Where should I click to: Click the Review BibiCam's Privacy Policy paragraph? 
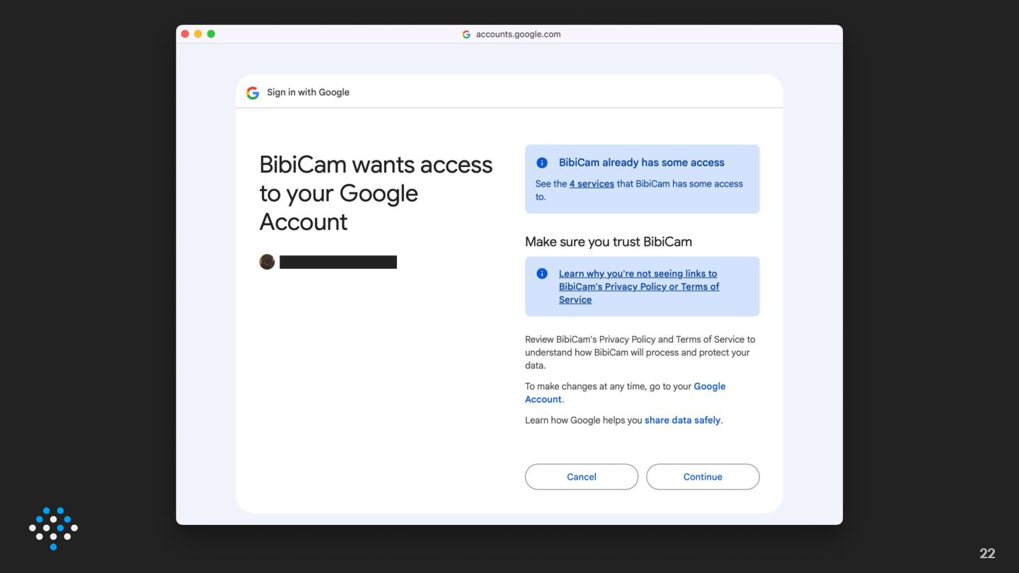pos(640,352)
